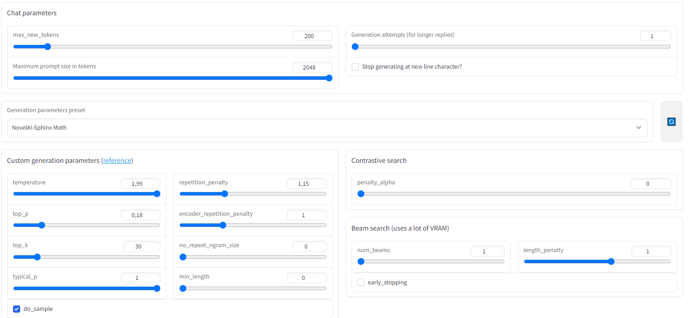Screen dimensions: 691x318
Task: Open the reference link
Action: (117, 161)
